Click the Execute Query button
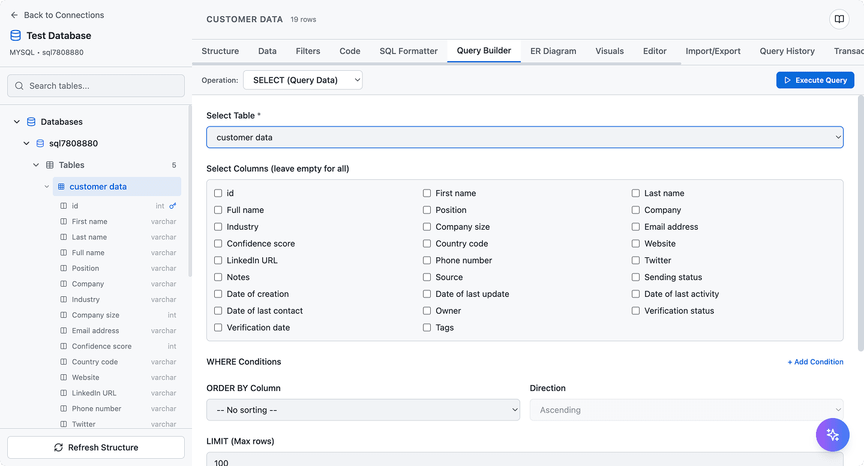The height and width of the screenshot is (466, 864). 815,79
